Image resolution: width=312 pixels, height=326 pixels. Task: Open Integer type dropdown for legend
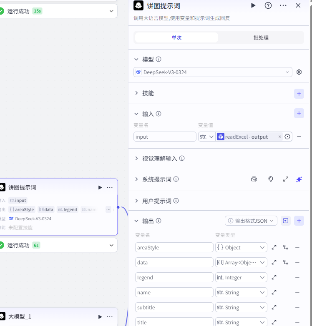click(241, 277)
